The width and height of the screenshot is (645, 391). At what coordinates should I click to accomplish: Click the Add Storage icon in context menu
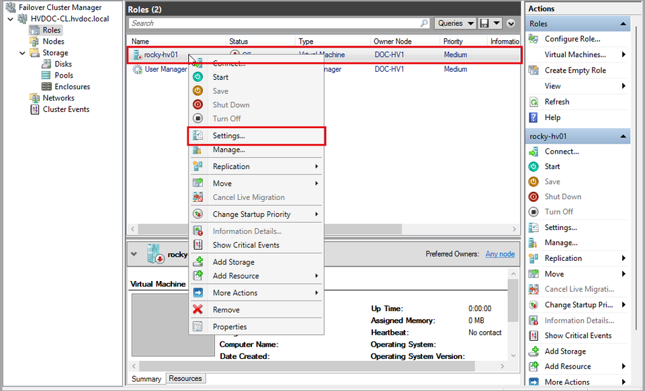pyautogui.click(x=198, y=262)
